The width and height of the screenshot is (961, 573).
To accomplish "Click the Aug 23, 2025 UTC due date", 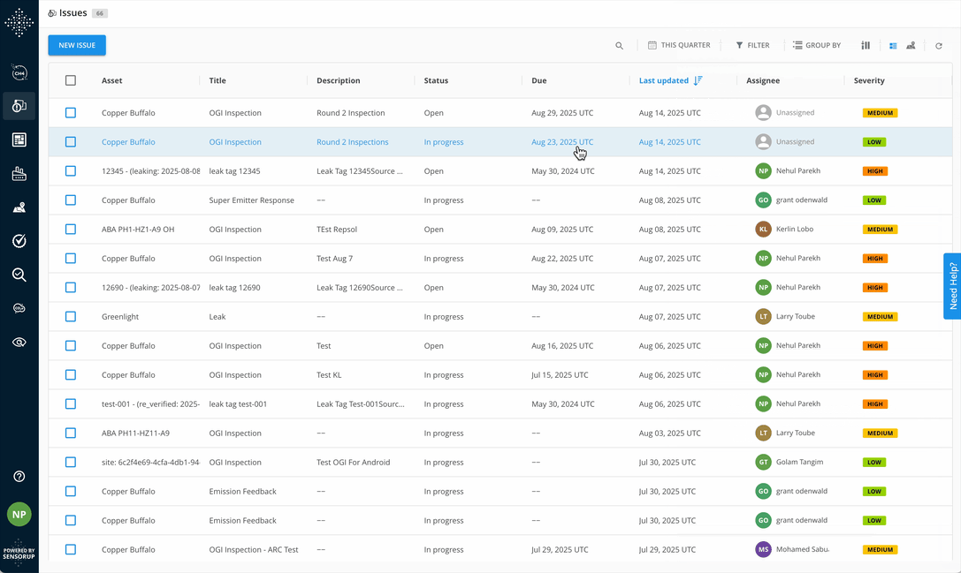I will point(562,142).
